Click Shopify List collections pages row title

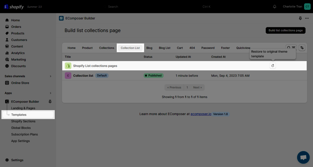click(95, 66)
